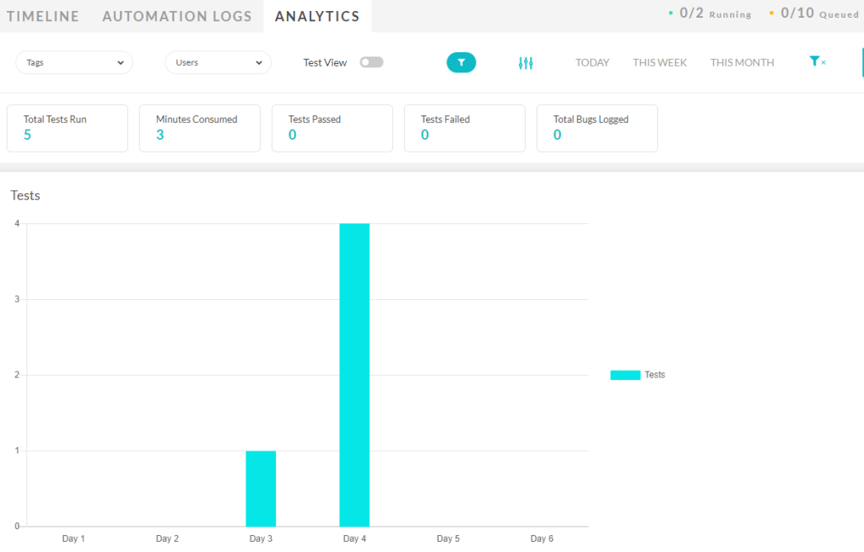864x552 pixels.
Task: Toggle the Test View switch
Action: tap(371, 62)
